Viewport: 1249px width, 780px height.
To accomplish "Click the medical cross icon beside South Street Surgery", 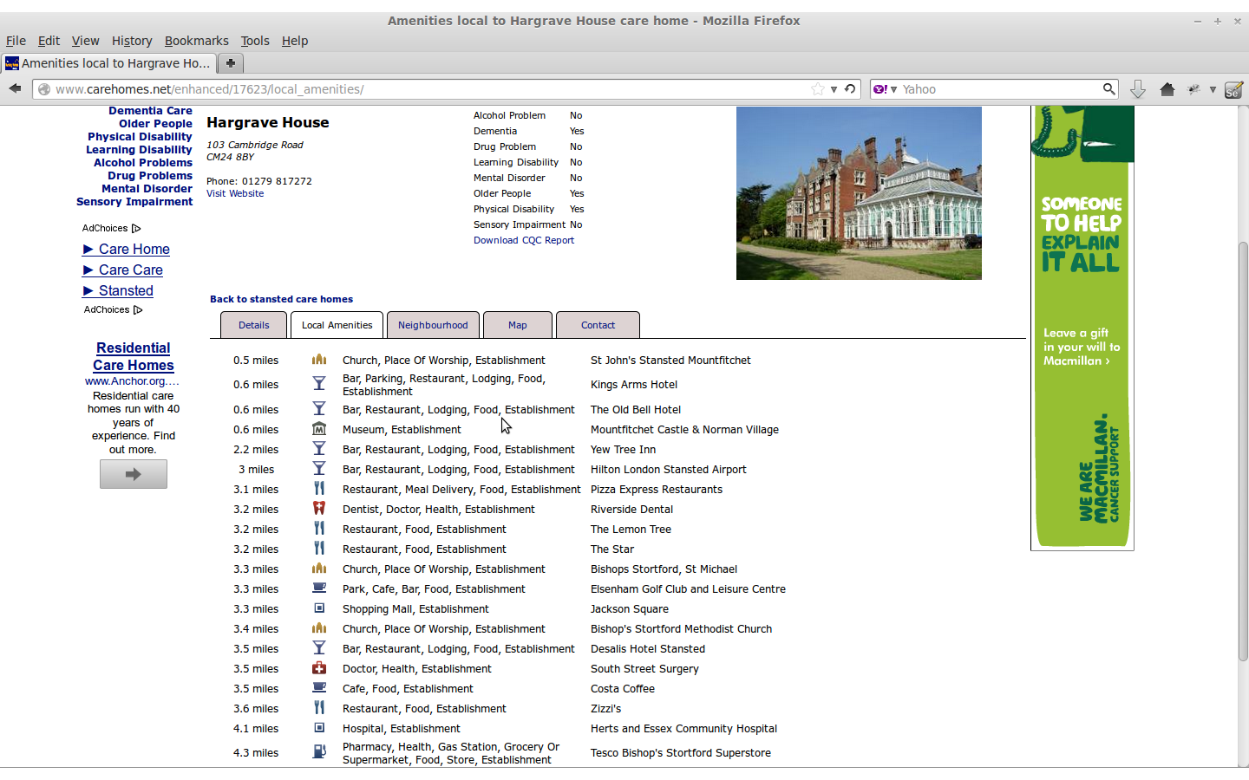I will coord(319,668).
